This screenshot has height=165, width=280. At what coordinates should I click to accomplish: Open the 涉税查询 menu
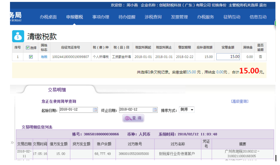[x=153, y=17]
